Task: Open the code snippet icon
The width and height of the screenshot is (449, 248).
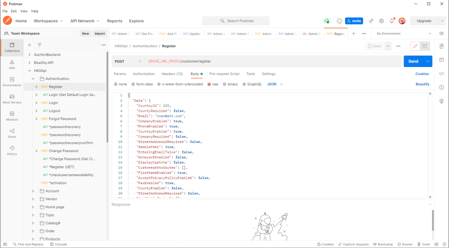Action: [442, 74]
